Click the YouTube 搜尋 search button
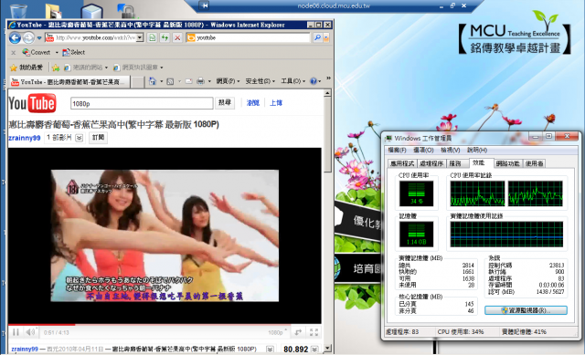Image resolution: width=585 pixels, height=355 pixels. pyautogui.click(x=225, y=103)
